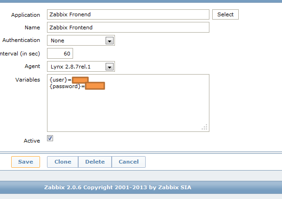Click the Zabbix 2.0.6 copyright footer link
The width and height of the screenshot is (282, 199).
coord(117,187)
